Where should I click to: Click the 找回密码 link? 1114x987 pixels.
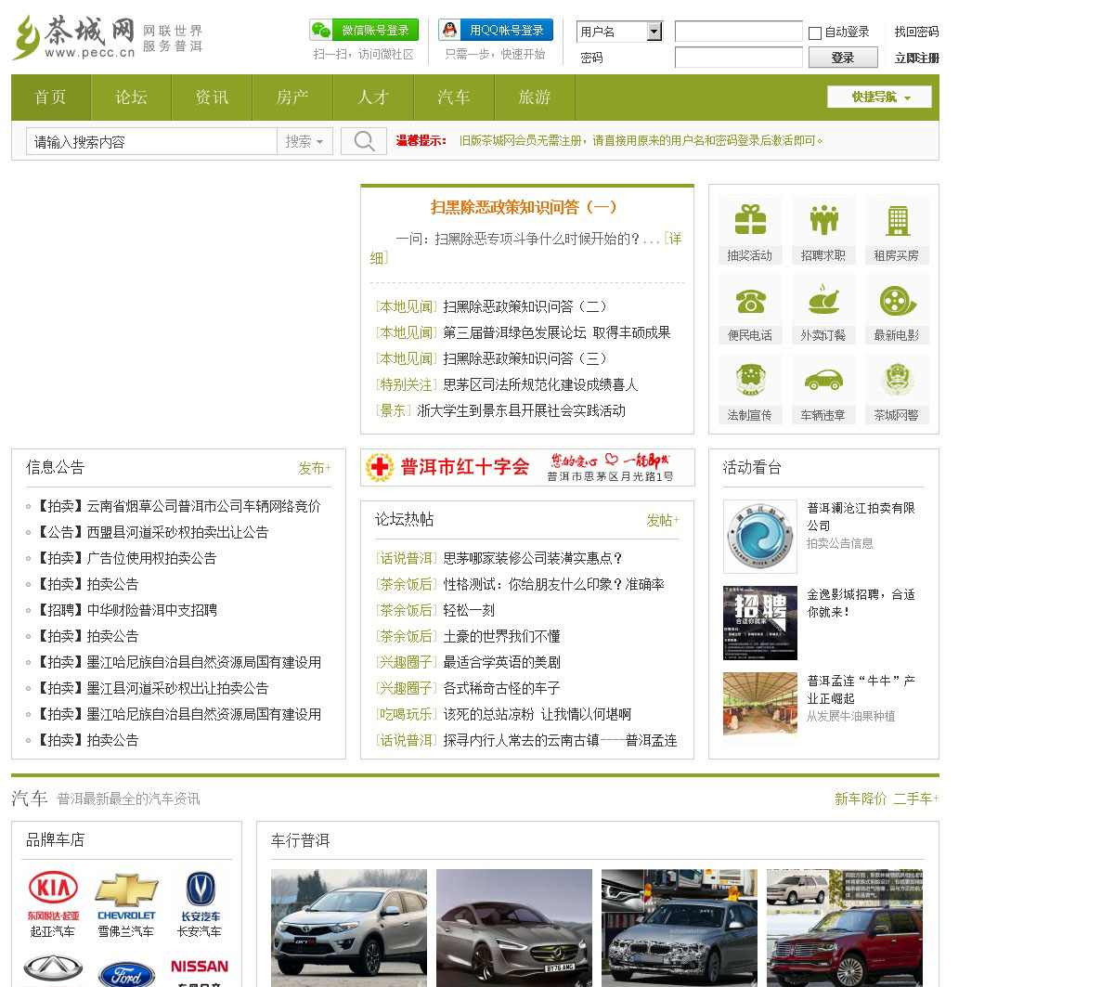pos(916,32)
